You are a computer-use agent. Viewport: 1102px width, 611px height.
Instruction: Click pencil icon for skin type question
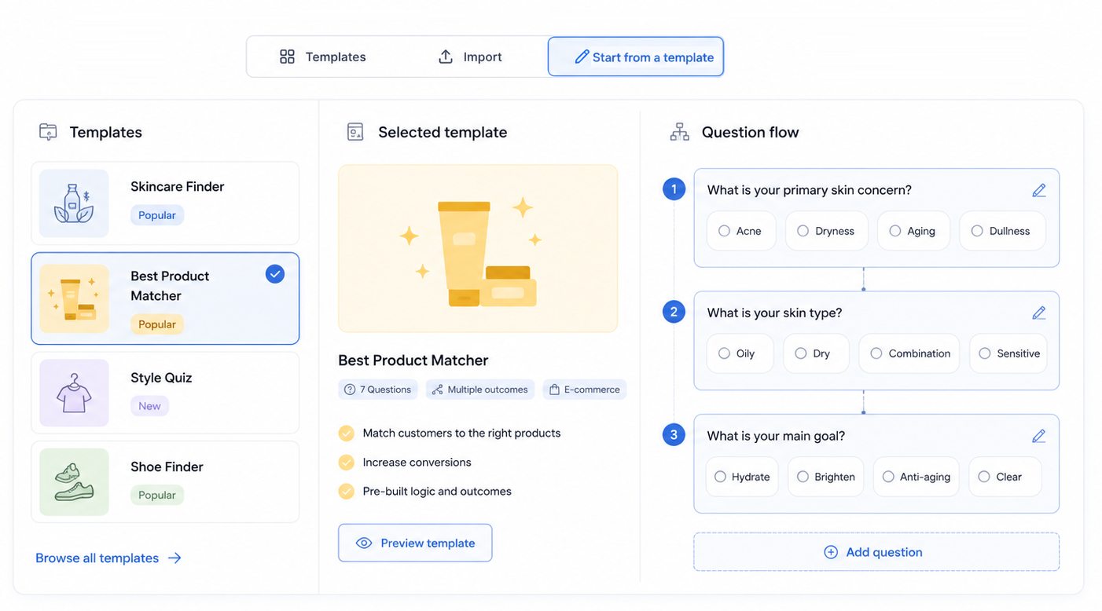[x=1038, y=313]
